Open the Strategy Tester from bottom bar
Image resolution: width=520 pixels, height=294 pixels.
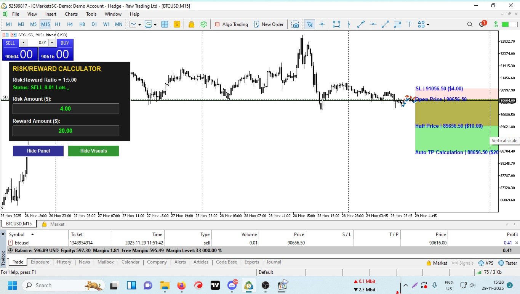507,263
